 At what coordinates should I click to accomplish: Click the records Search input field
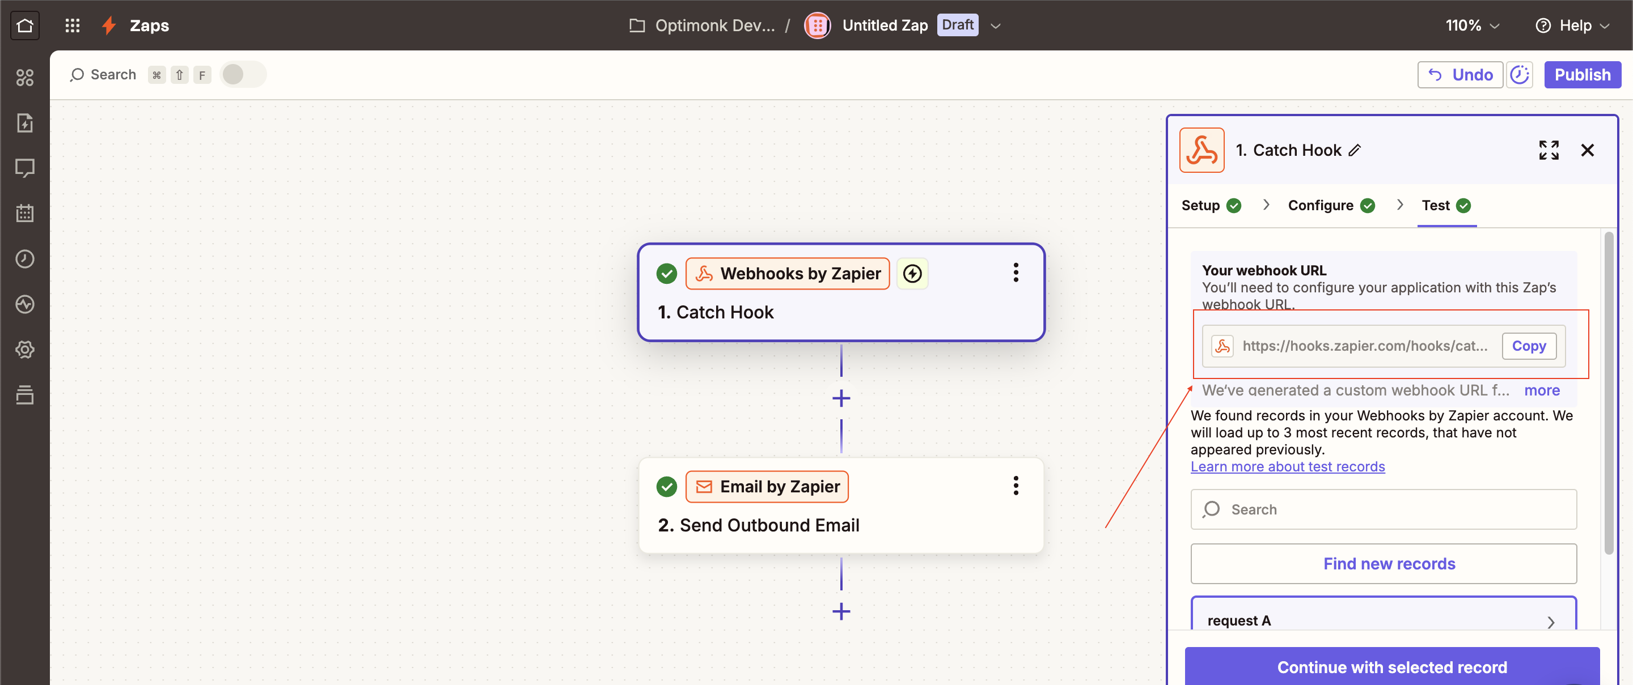1384,509
